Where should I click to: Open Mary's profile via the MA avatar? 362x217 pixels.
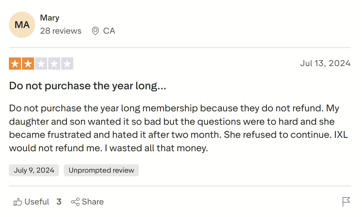(22, 25)
